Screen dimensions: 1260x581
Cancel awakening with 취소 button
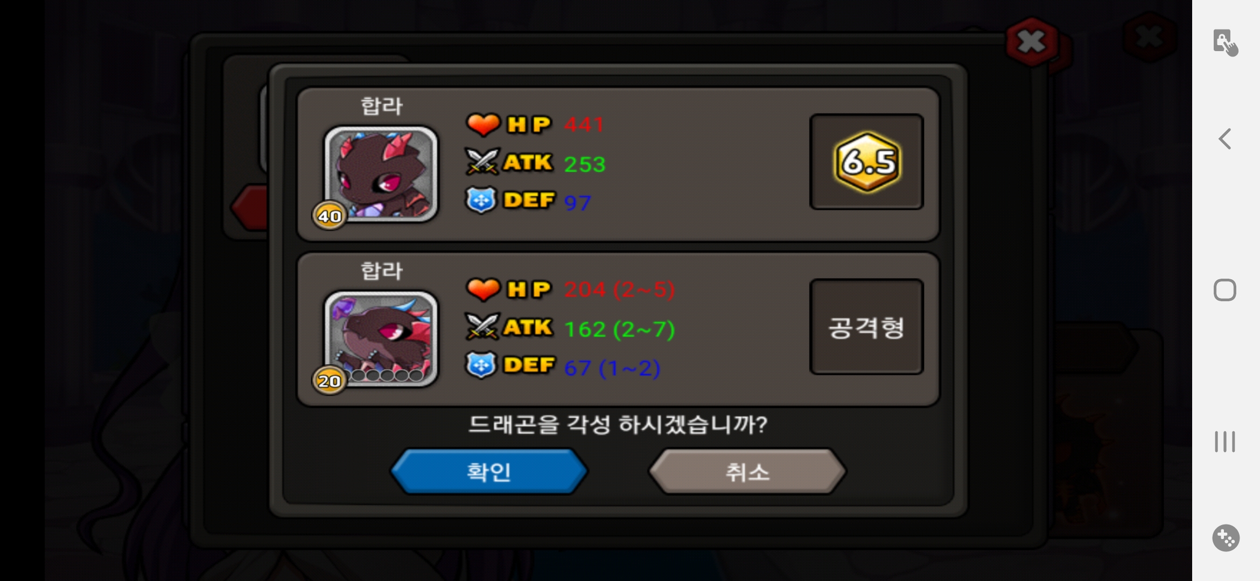747,472
